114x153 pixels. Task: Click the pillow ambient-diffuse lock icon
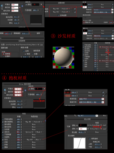pos(5,90)
